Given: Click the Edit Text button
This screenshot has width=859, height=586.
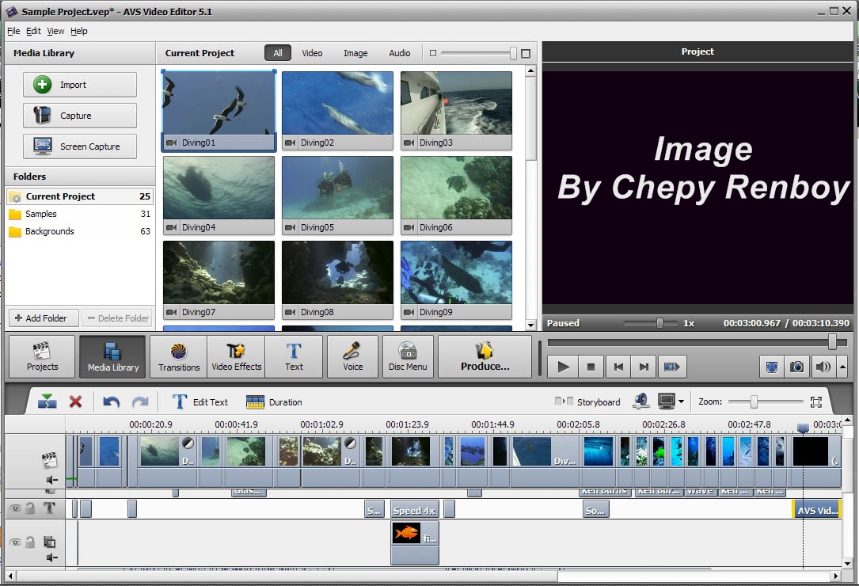Looking at the screenshot, I should pyautogui.click(x=200, y=402).
